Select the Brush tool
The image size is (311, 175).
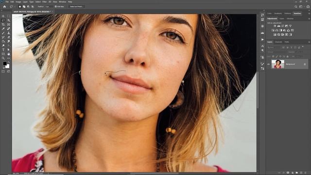click(x=3, y=33)
